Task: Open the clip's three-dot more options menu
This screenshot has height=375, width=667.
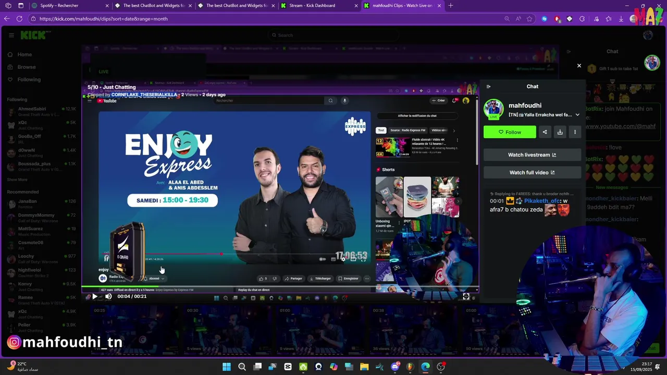Action: pyautogui.click(x=575, y=132)
